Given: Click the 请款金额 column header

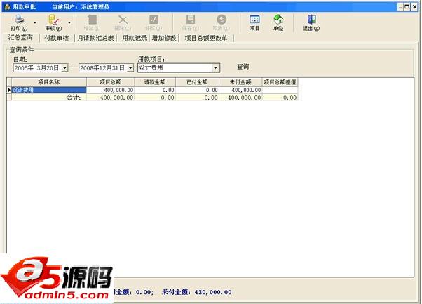Looking at the screenshot, I should click(155, 82).
